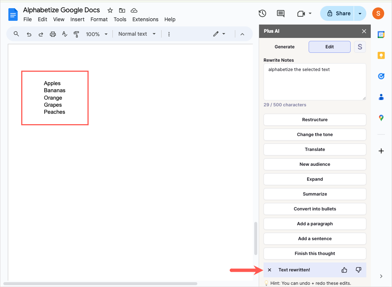Screen dimensions: 392x287
Task: Open Google Calendar in side panel
Action: coord(381,35)
